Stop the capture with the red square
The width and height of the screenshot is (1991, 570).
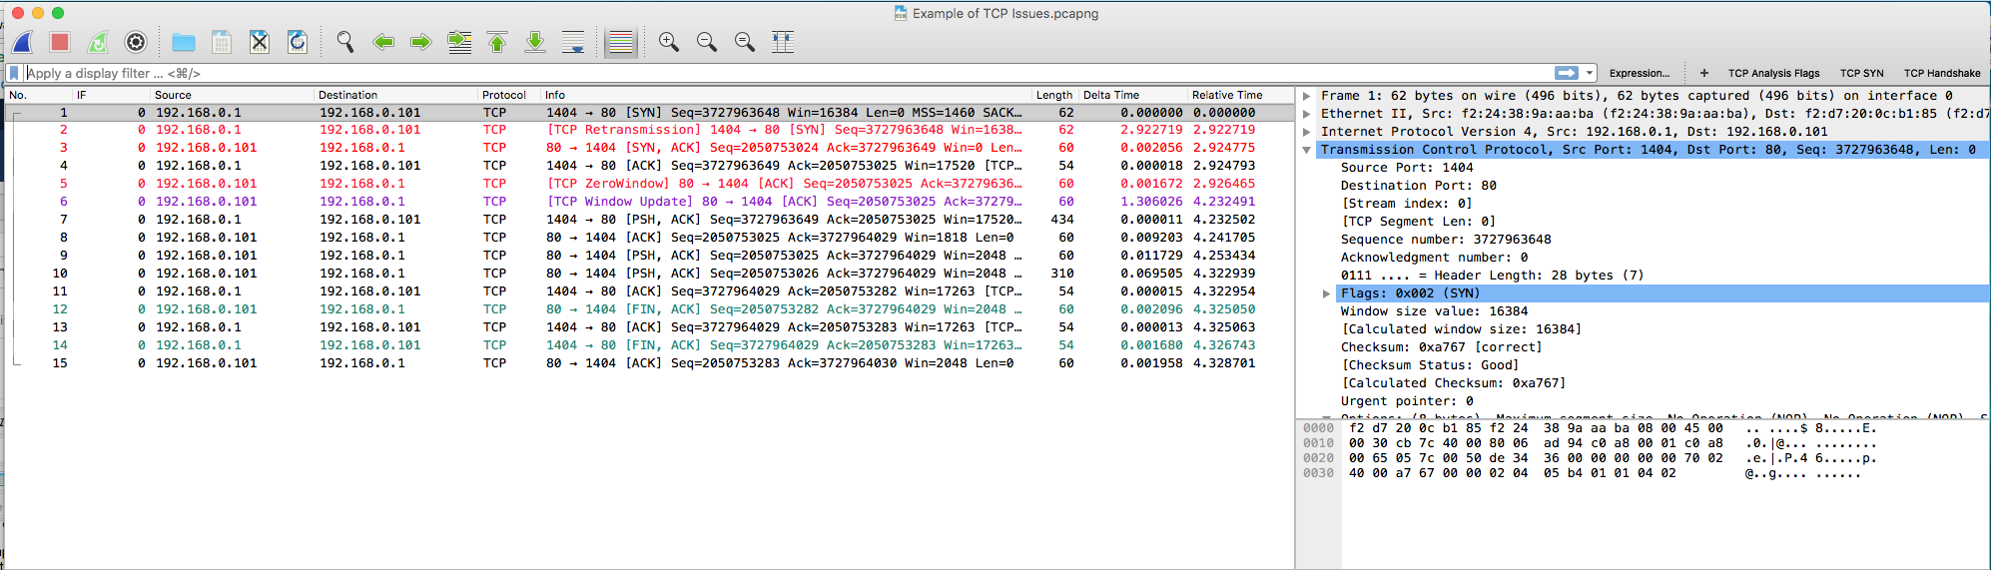60,42
